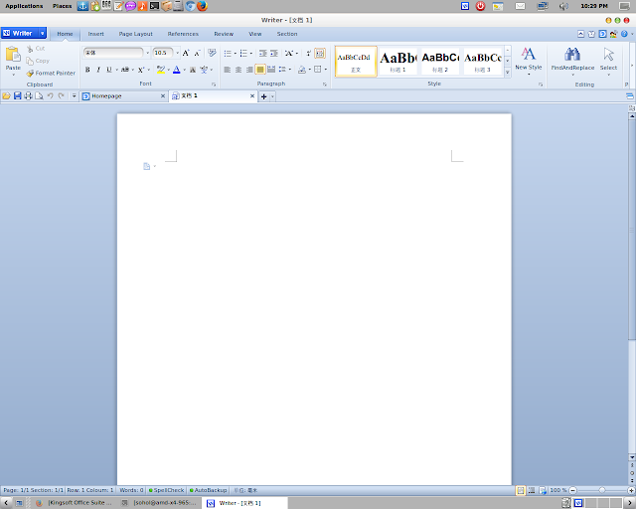
Task: Open the Page Layout ribbon tab
Action: coord(135,34)
